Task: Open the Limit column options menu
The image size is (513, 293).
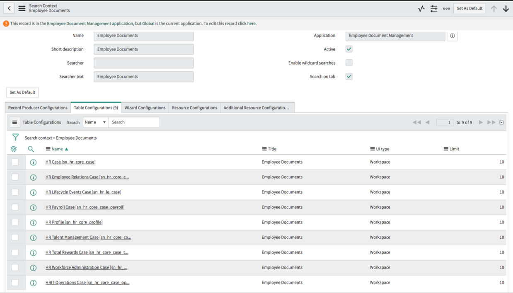Action: (x=446, y=149)
